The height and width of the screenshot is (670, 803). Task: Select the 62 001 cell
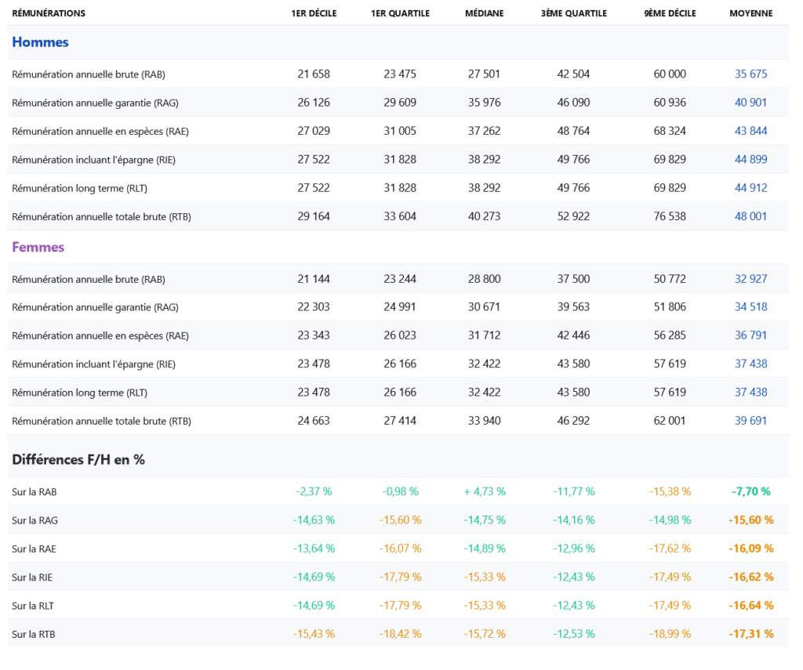[670, 421]
